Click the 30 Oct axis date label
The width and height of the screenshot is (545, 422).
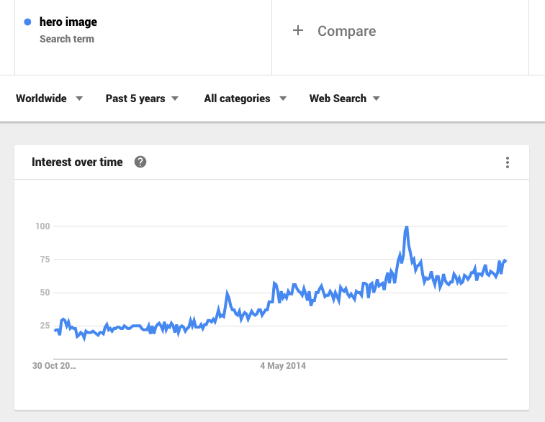[54, 366]
